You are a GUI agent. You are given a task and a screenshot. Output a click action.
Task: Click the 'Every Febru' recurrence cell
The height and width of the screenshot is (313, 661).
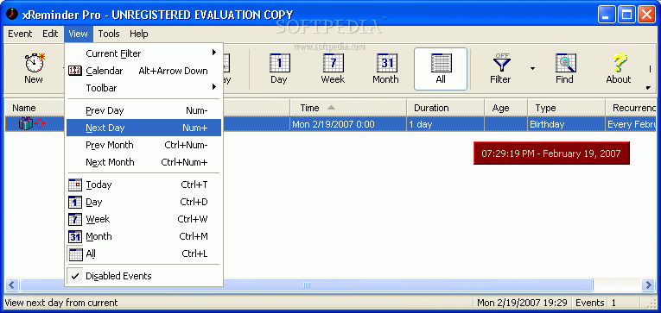pos(631,124)
